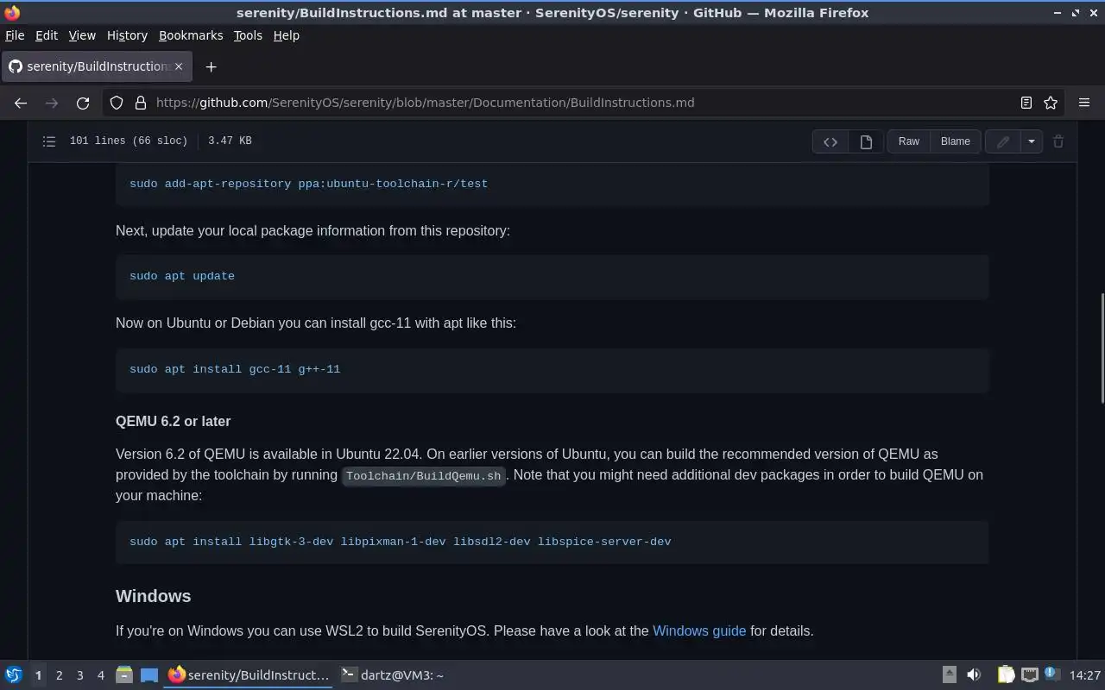Open the History menu
Image resolution: width=1105 pixels, height=690 pixels.
pos(127,35)
